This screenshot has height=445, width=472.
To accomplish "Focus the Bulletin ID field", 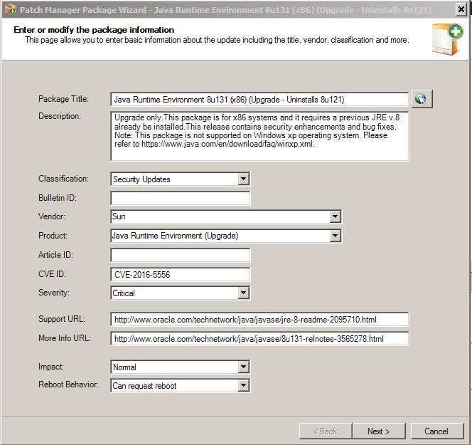I will pyautogui.click(x=181, y=198).
